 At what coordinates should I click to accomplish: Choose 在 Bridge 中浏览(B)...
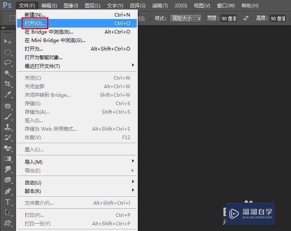77,32
